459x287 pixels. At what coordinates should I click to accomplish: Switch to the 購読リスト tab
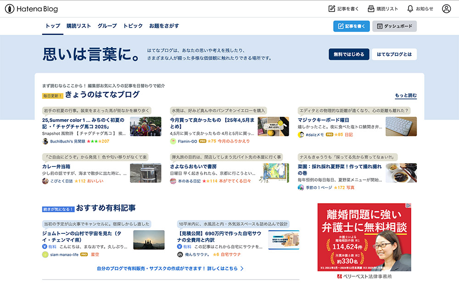79,26
